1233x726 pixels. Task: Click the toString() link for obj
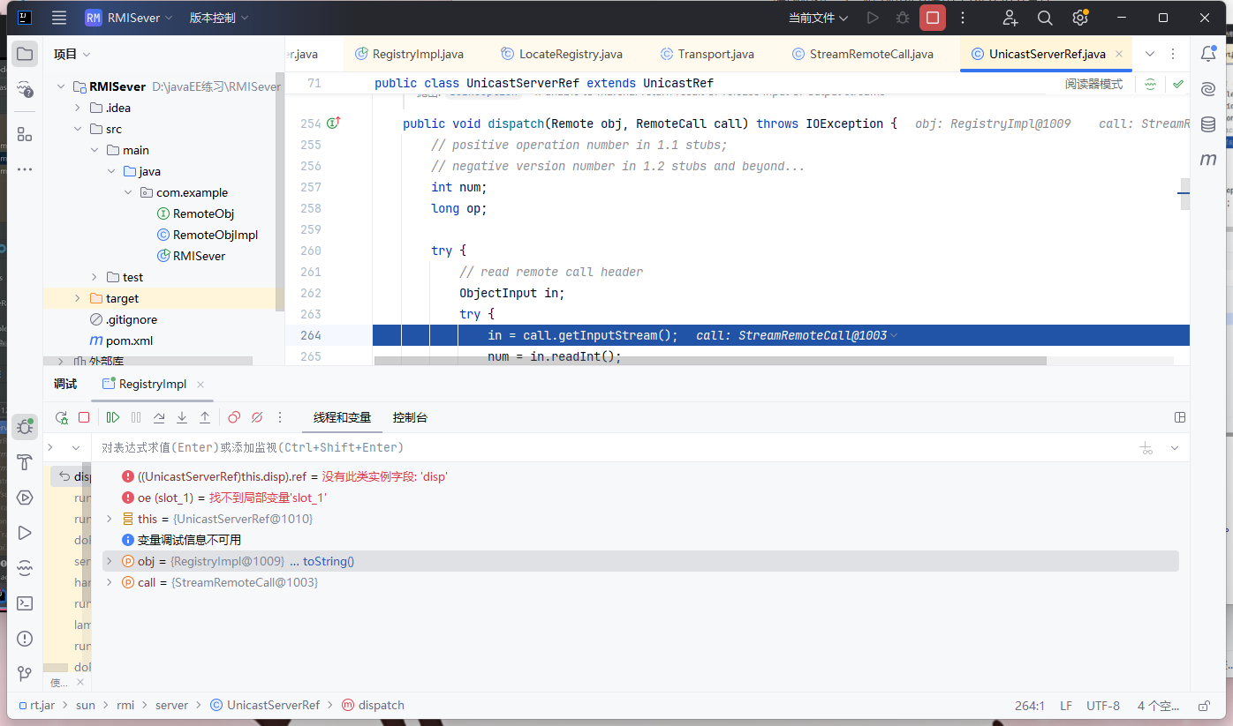coord(328,561)
